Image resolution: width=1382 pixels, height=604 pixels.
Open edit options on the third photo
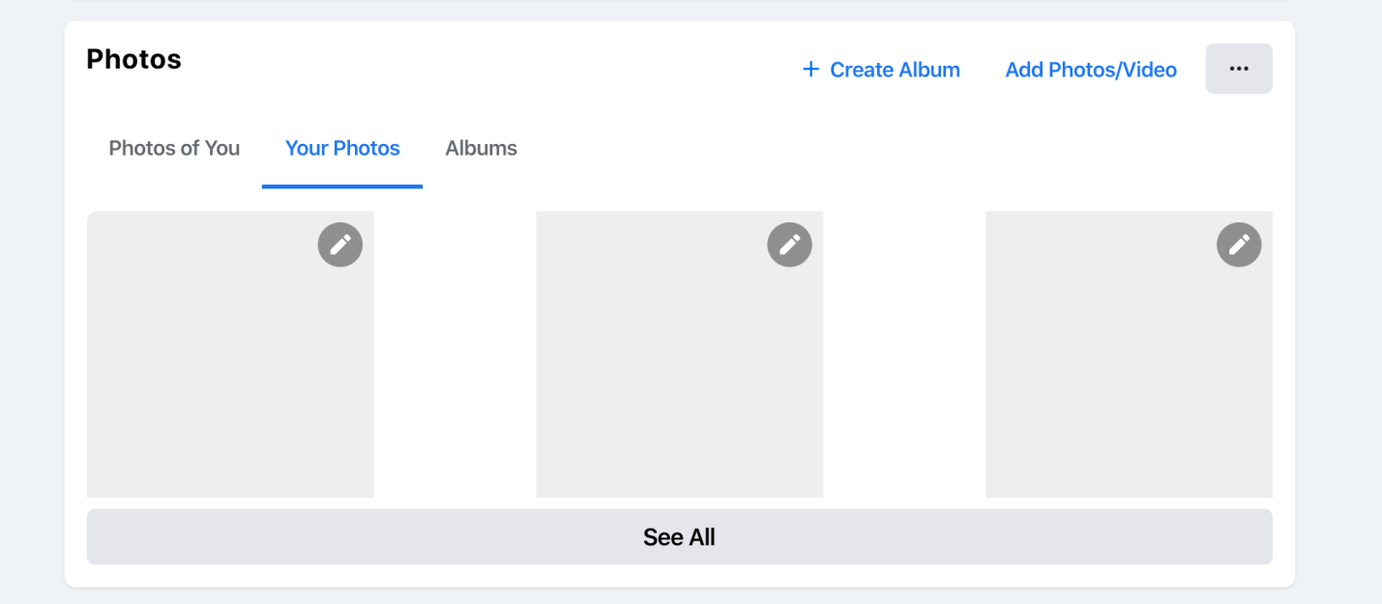pos(1239,245)
